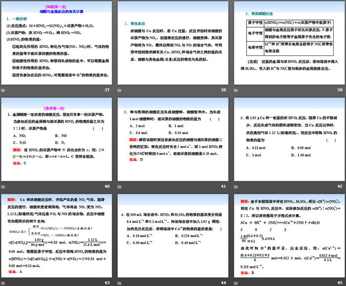Select slide 40 with question 1
The height and width of the screenshot is (286, 346).
57,139
